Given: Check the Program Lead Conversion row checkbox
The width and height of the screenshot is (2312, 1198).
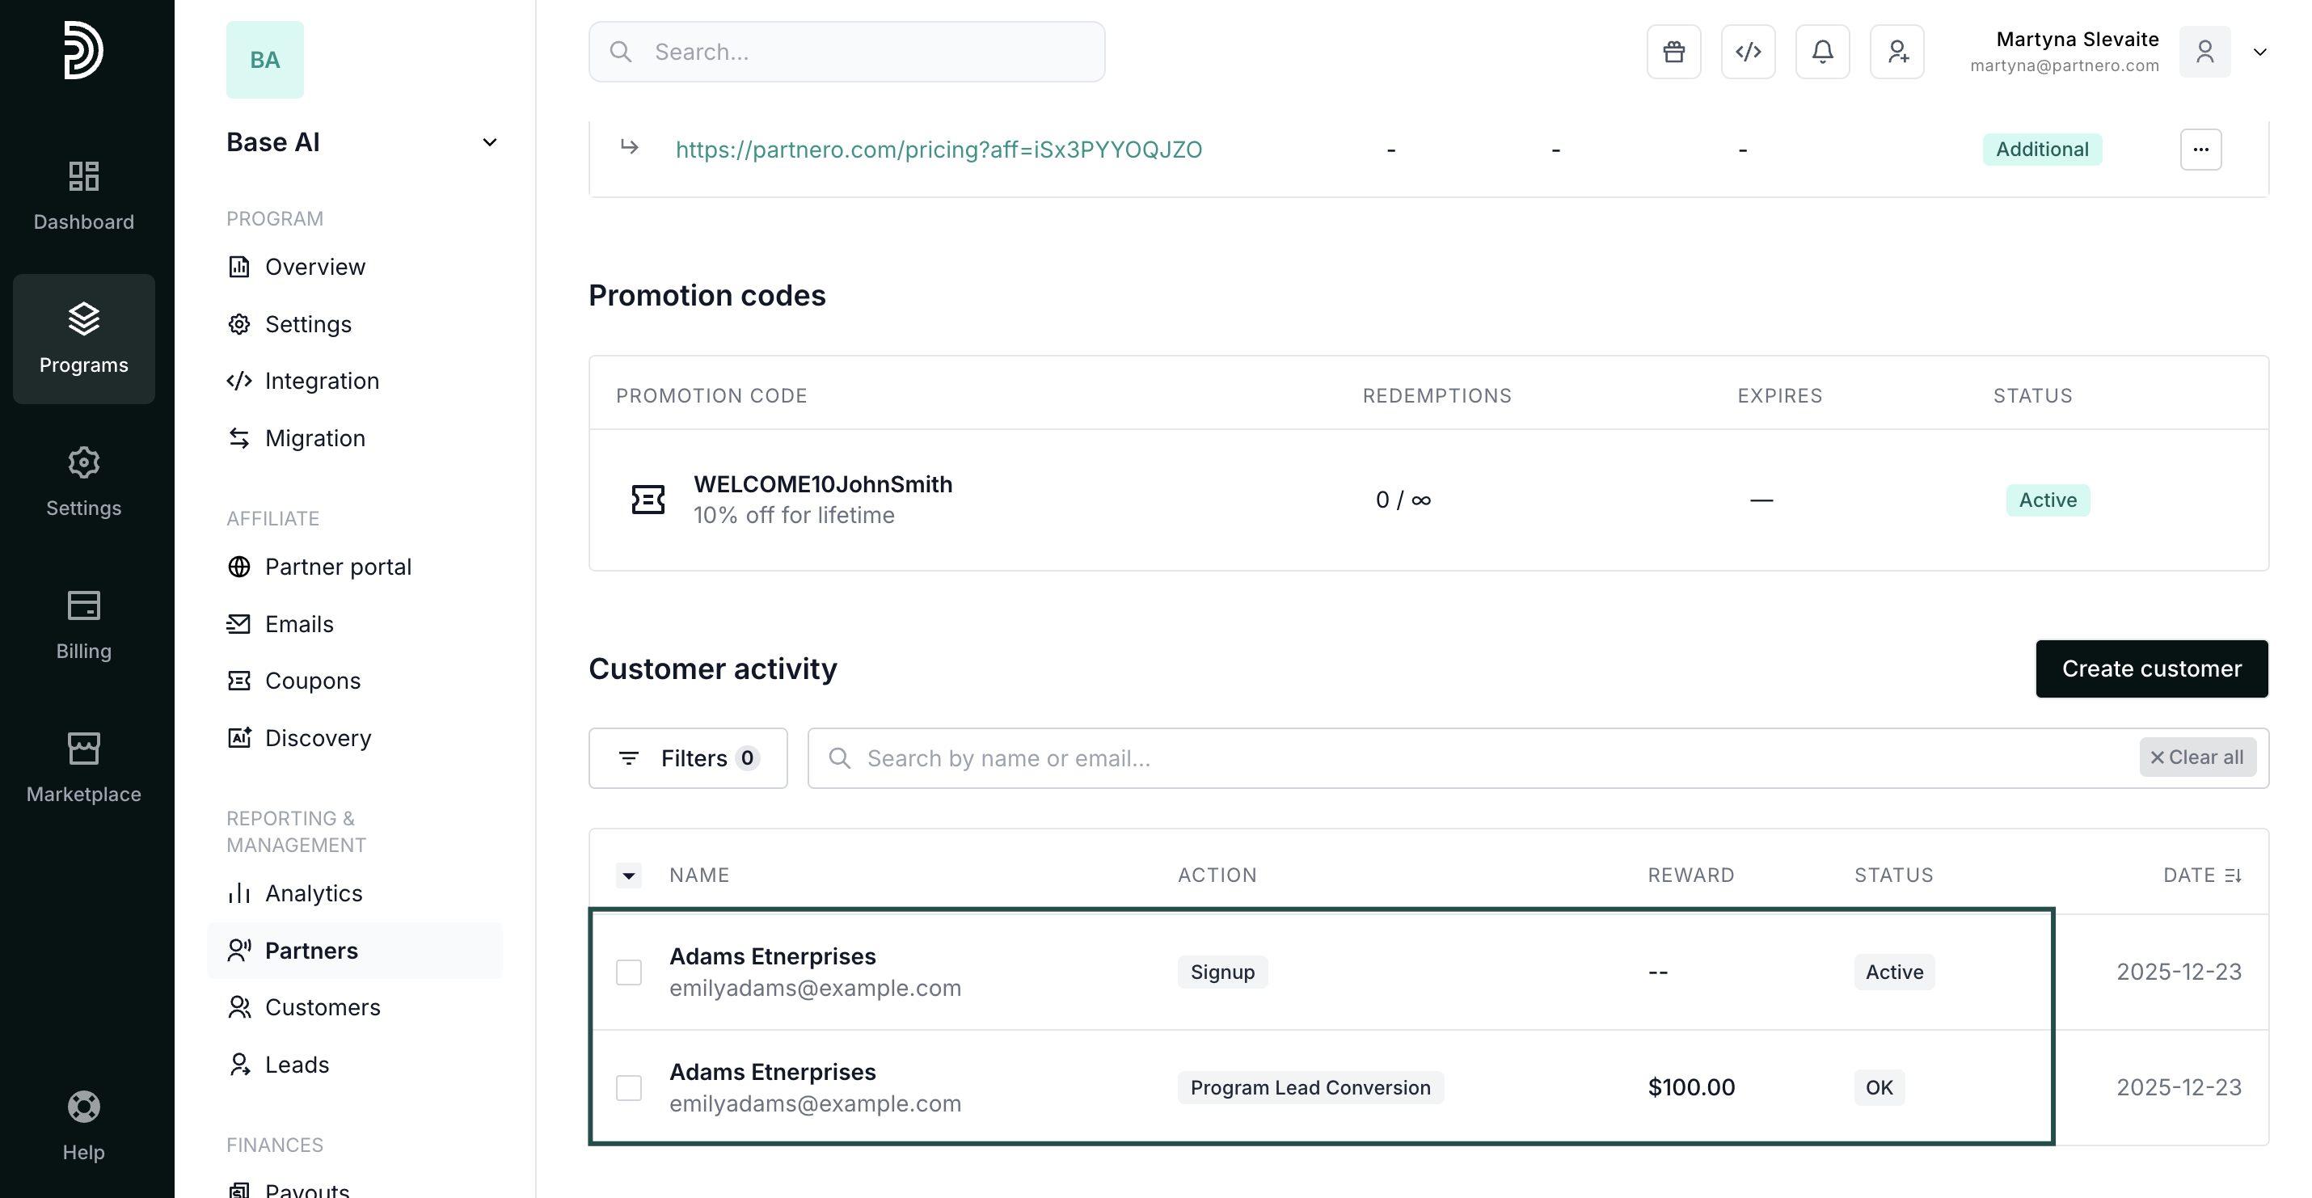Looking at the screenshot, I should click(628, 1087).
